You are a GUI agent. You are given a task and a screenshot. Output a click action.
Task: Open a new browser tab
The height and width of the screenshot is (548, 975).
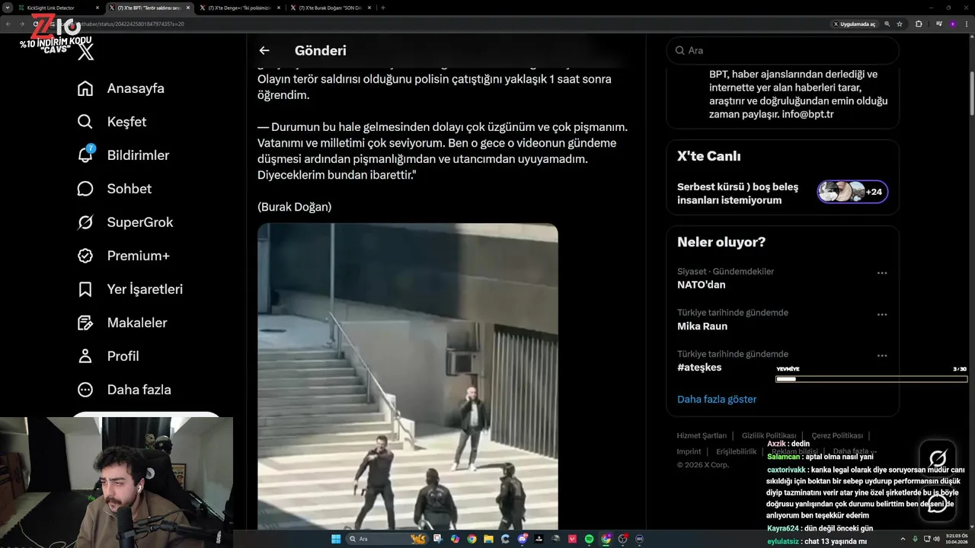382,8
